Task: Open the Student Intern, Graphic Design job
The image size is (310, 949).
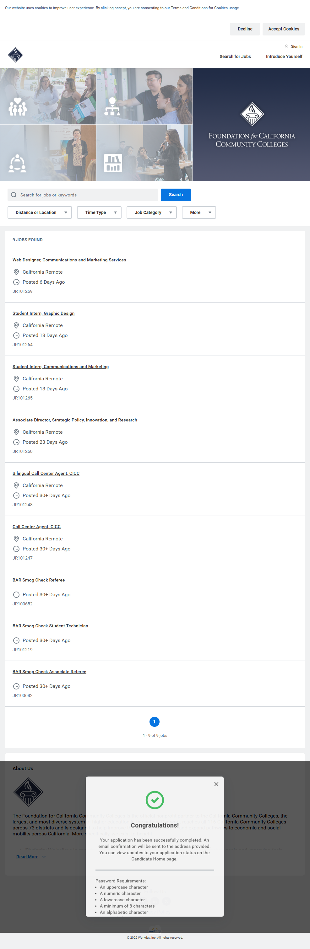Action: point(43,313)
